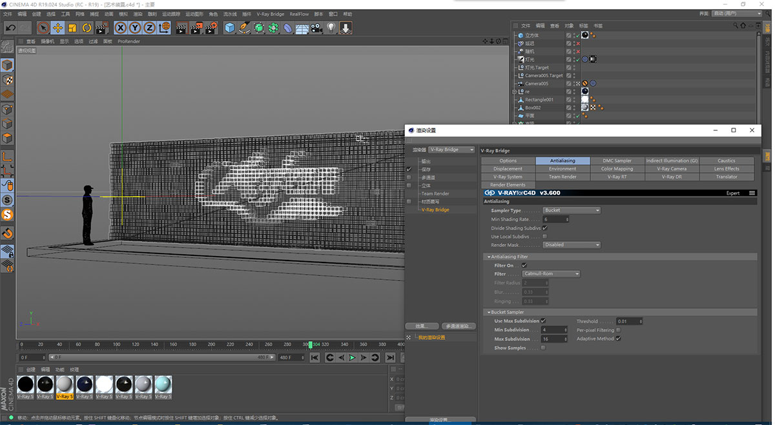The height and width of the screenshot is (425, 775).
Task: Enable the Show Samples checkbox
Action: (x=543, y=348)
